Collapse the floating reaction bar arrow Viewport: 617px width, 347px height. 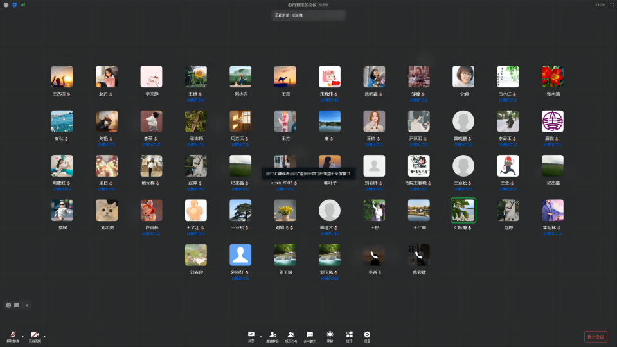27,305
